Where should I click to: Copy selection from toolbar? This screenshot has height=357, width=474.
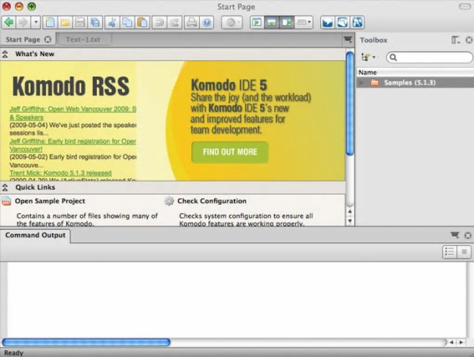point(127,22)
